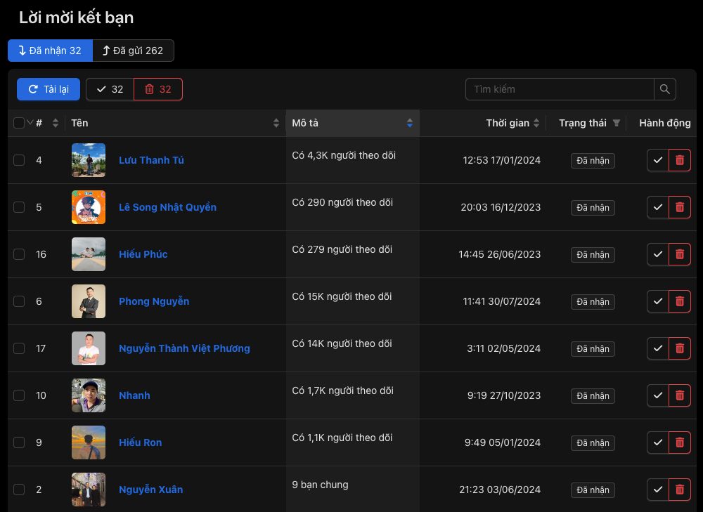Open Nguyễn Xuân's profile link
The height and width of the screenshot is (512, 703).
pyautogui.click(x=151, y=489)
